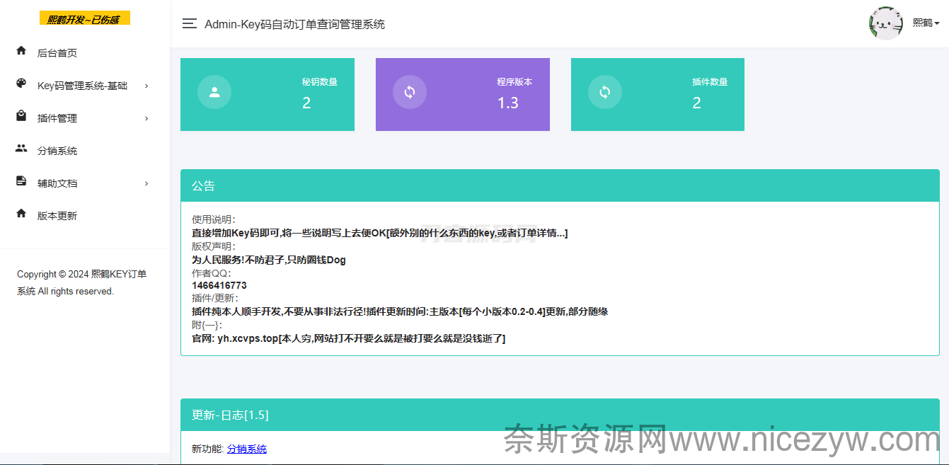Click the 秘钥数量 label

point(320,82)
